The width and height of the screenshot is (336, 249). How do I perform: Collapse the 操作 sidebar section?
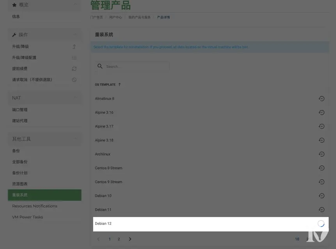[75, 34]
